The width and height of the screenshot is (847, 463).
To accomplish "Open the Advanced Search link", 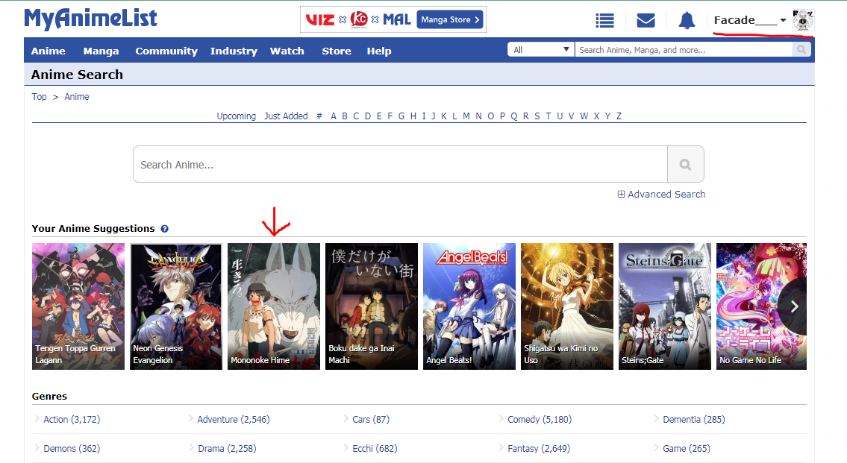I will 666,195.
